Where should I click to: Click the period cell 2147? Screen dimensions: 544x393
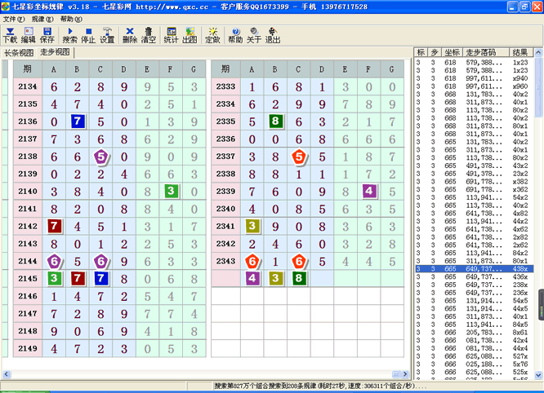(x=28, y=313)
